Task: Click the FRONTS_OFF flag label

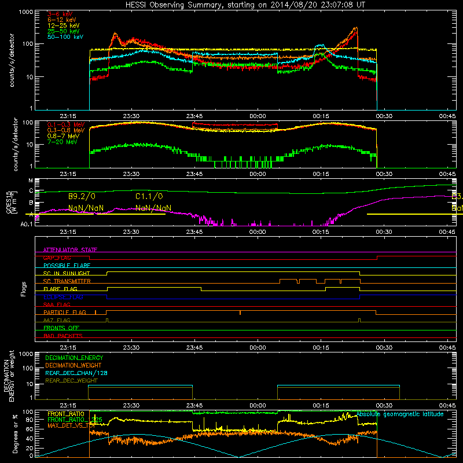Action: [x=61, y=328]
